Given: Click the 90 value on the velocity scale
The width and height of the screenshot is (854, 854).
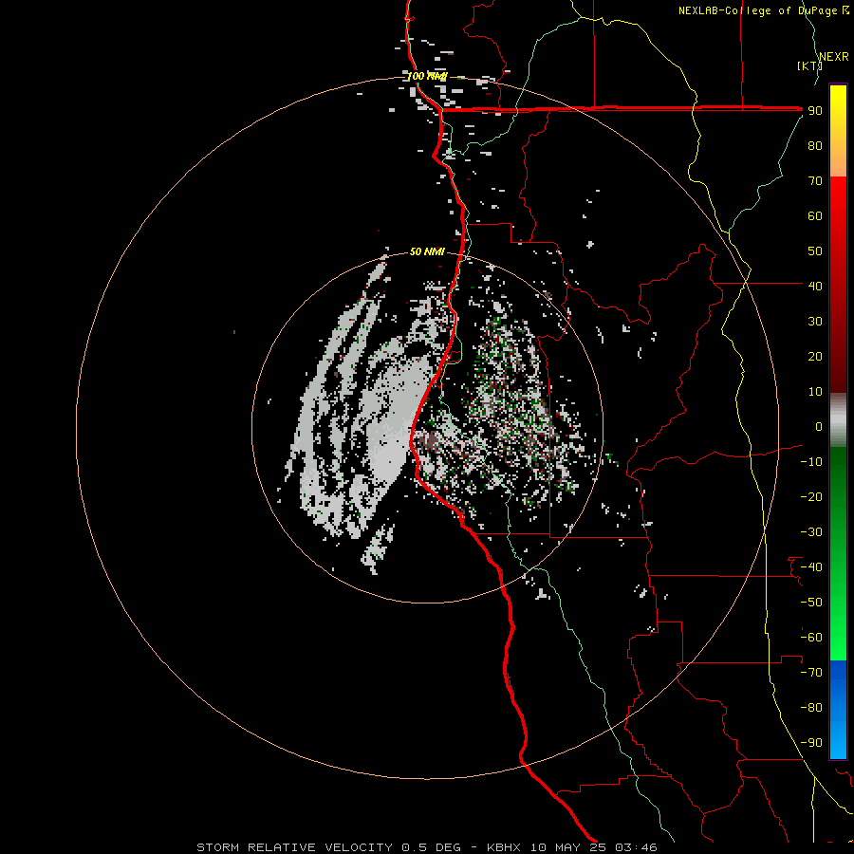Looking at the screenshot, I should tap(815, 111).
